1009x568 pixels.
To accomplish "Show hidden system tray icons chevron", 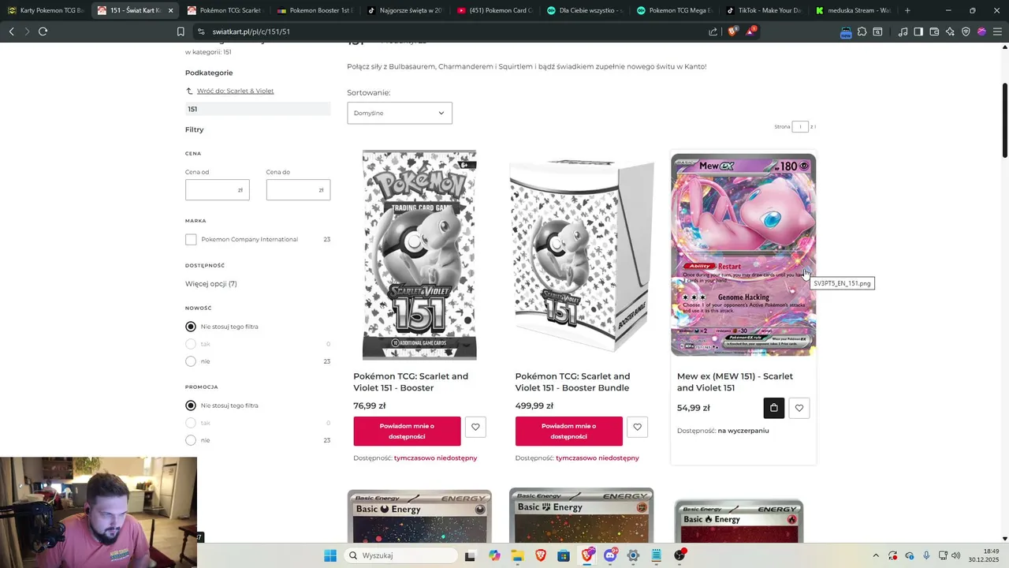I will tap(875, 555).
